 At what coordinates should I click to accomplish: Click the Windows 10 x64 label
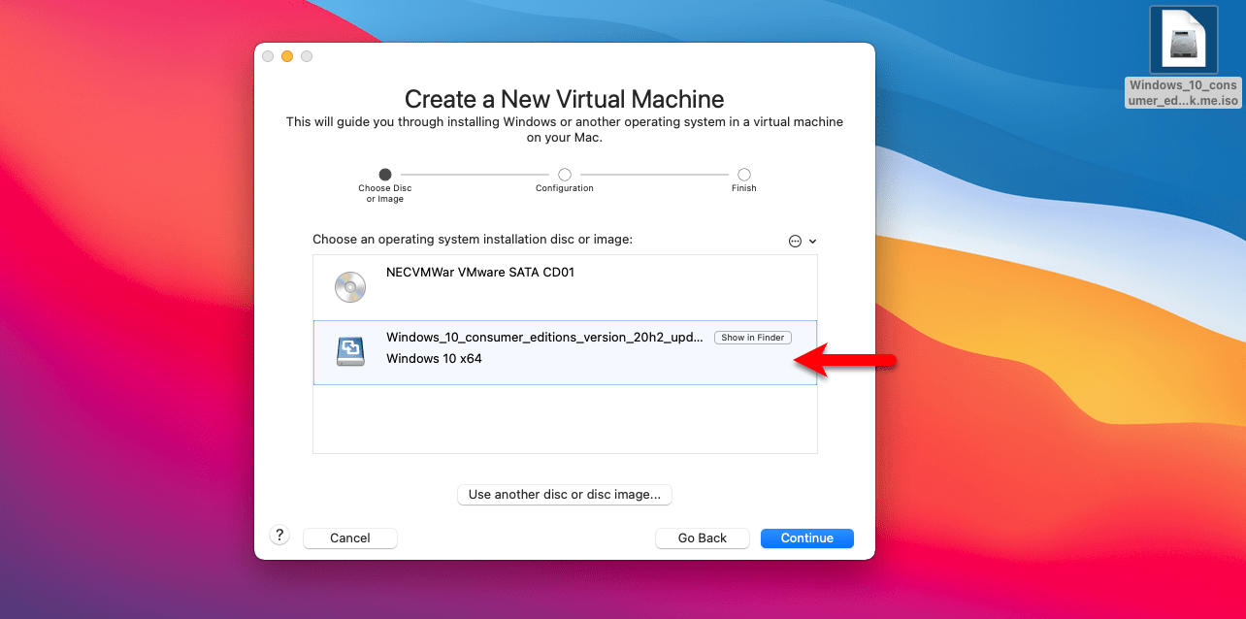pyautogui.click(x=434, y=359)
